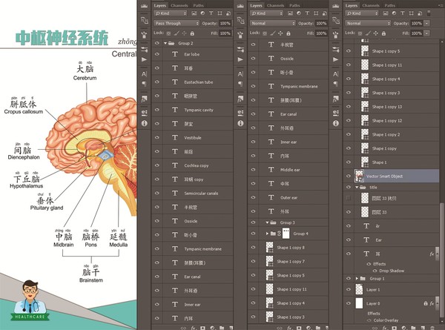Filter smart objects in the Pass Through panel

point(228,13)
